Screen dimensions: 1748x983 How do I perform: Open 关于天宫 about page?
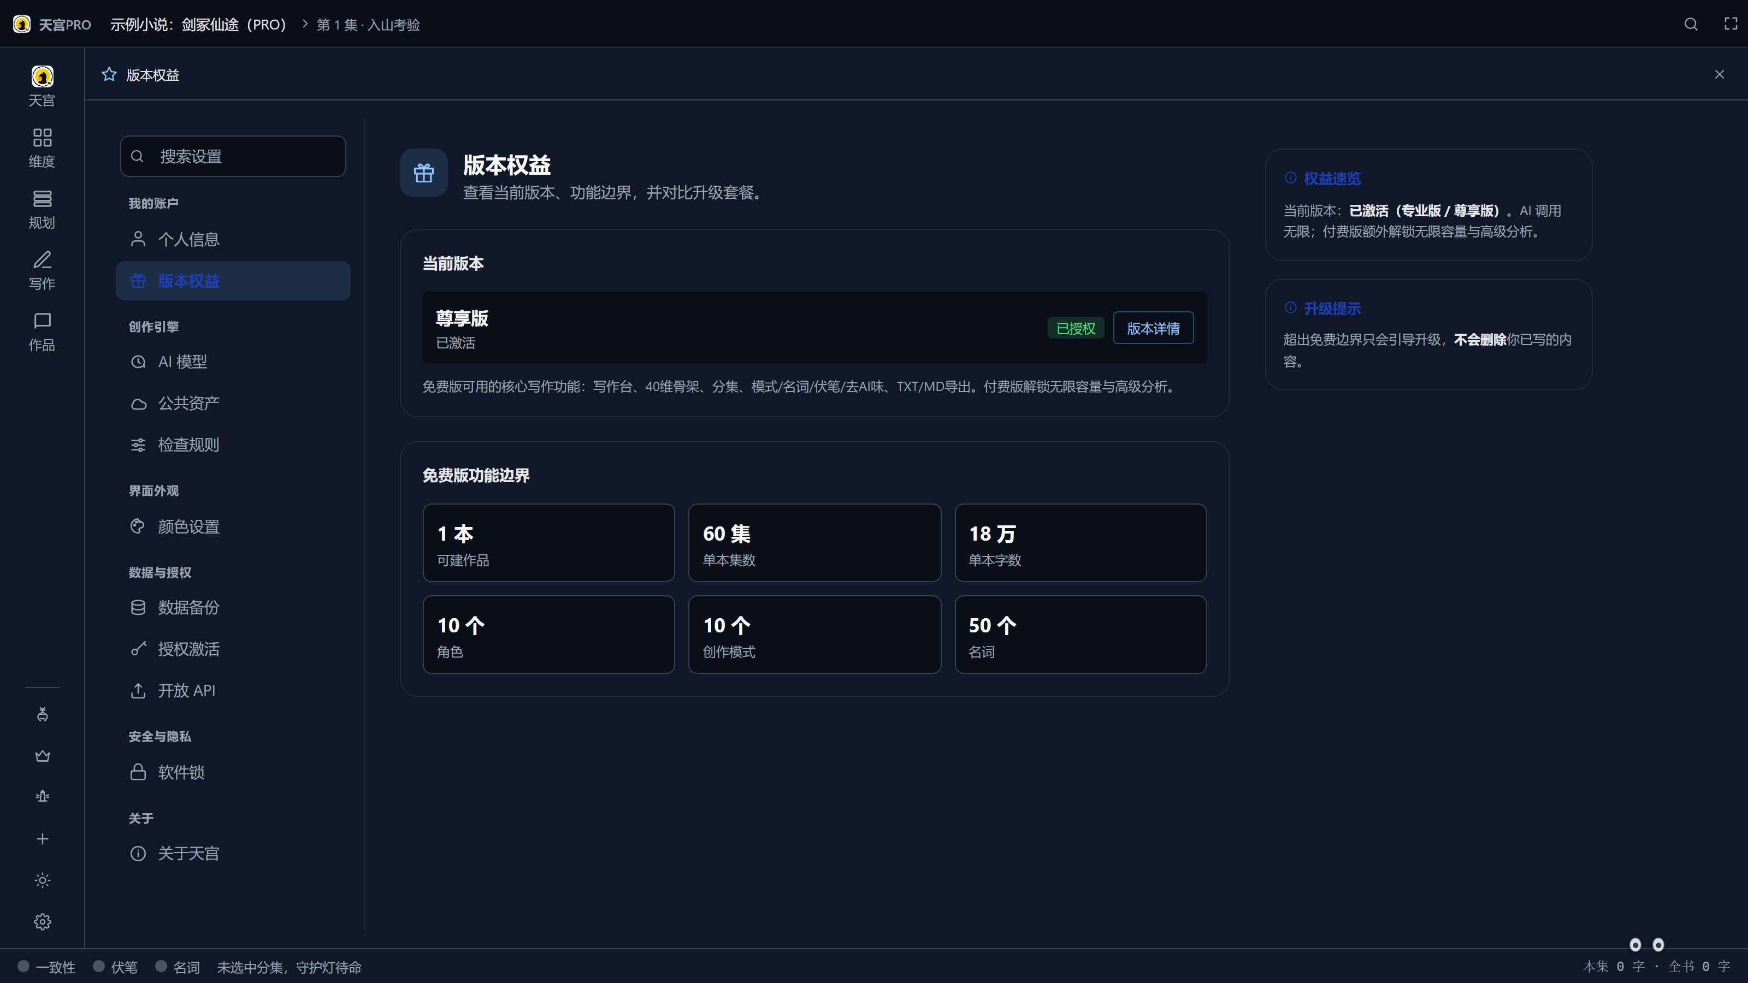[x=233, y=852]
